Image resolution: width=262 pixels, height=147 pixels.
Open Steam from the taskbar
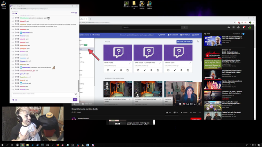coord(37,145)
